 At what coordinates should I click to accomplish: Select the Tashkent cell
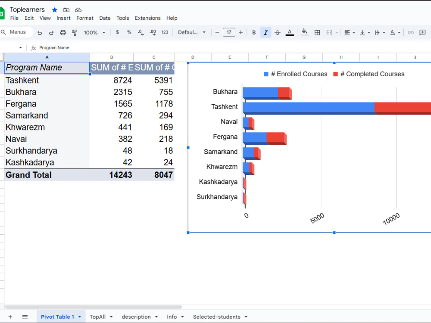tap(47, 80)
